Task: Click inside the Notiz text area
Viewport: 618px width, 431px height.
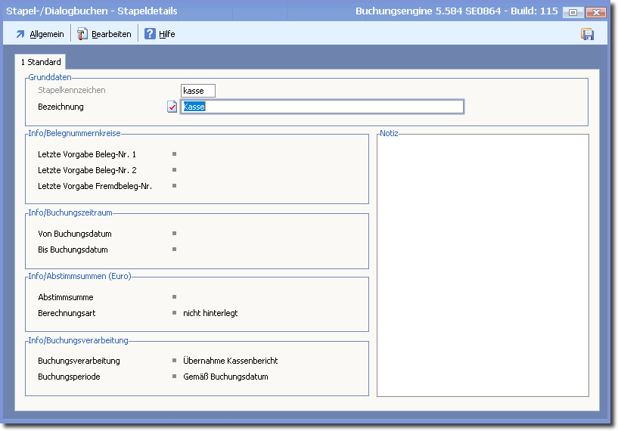Action: (x=483, y=266)
